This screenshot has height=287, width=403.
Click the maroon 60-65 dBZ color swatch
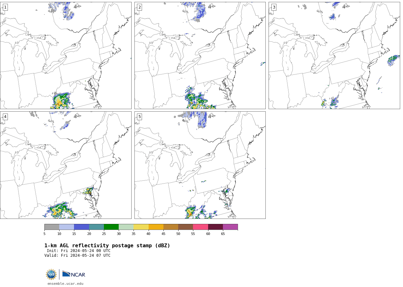pyautogui.click(x=215, y=227)
